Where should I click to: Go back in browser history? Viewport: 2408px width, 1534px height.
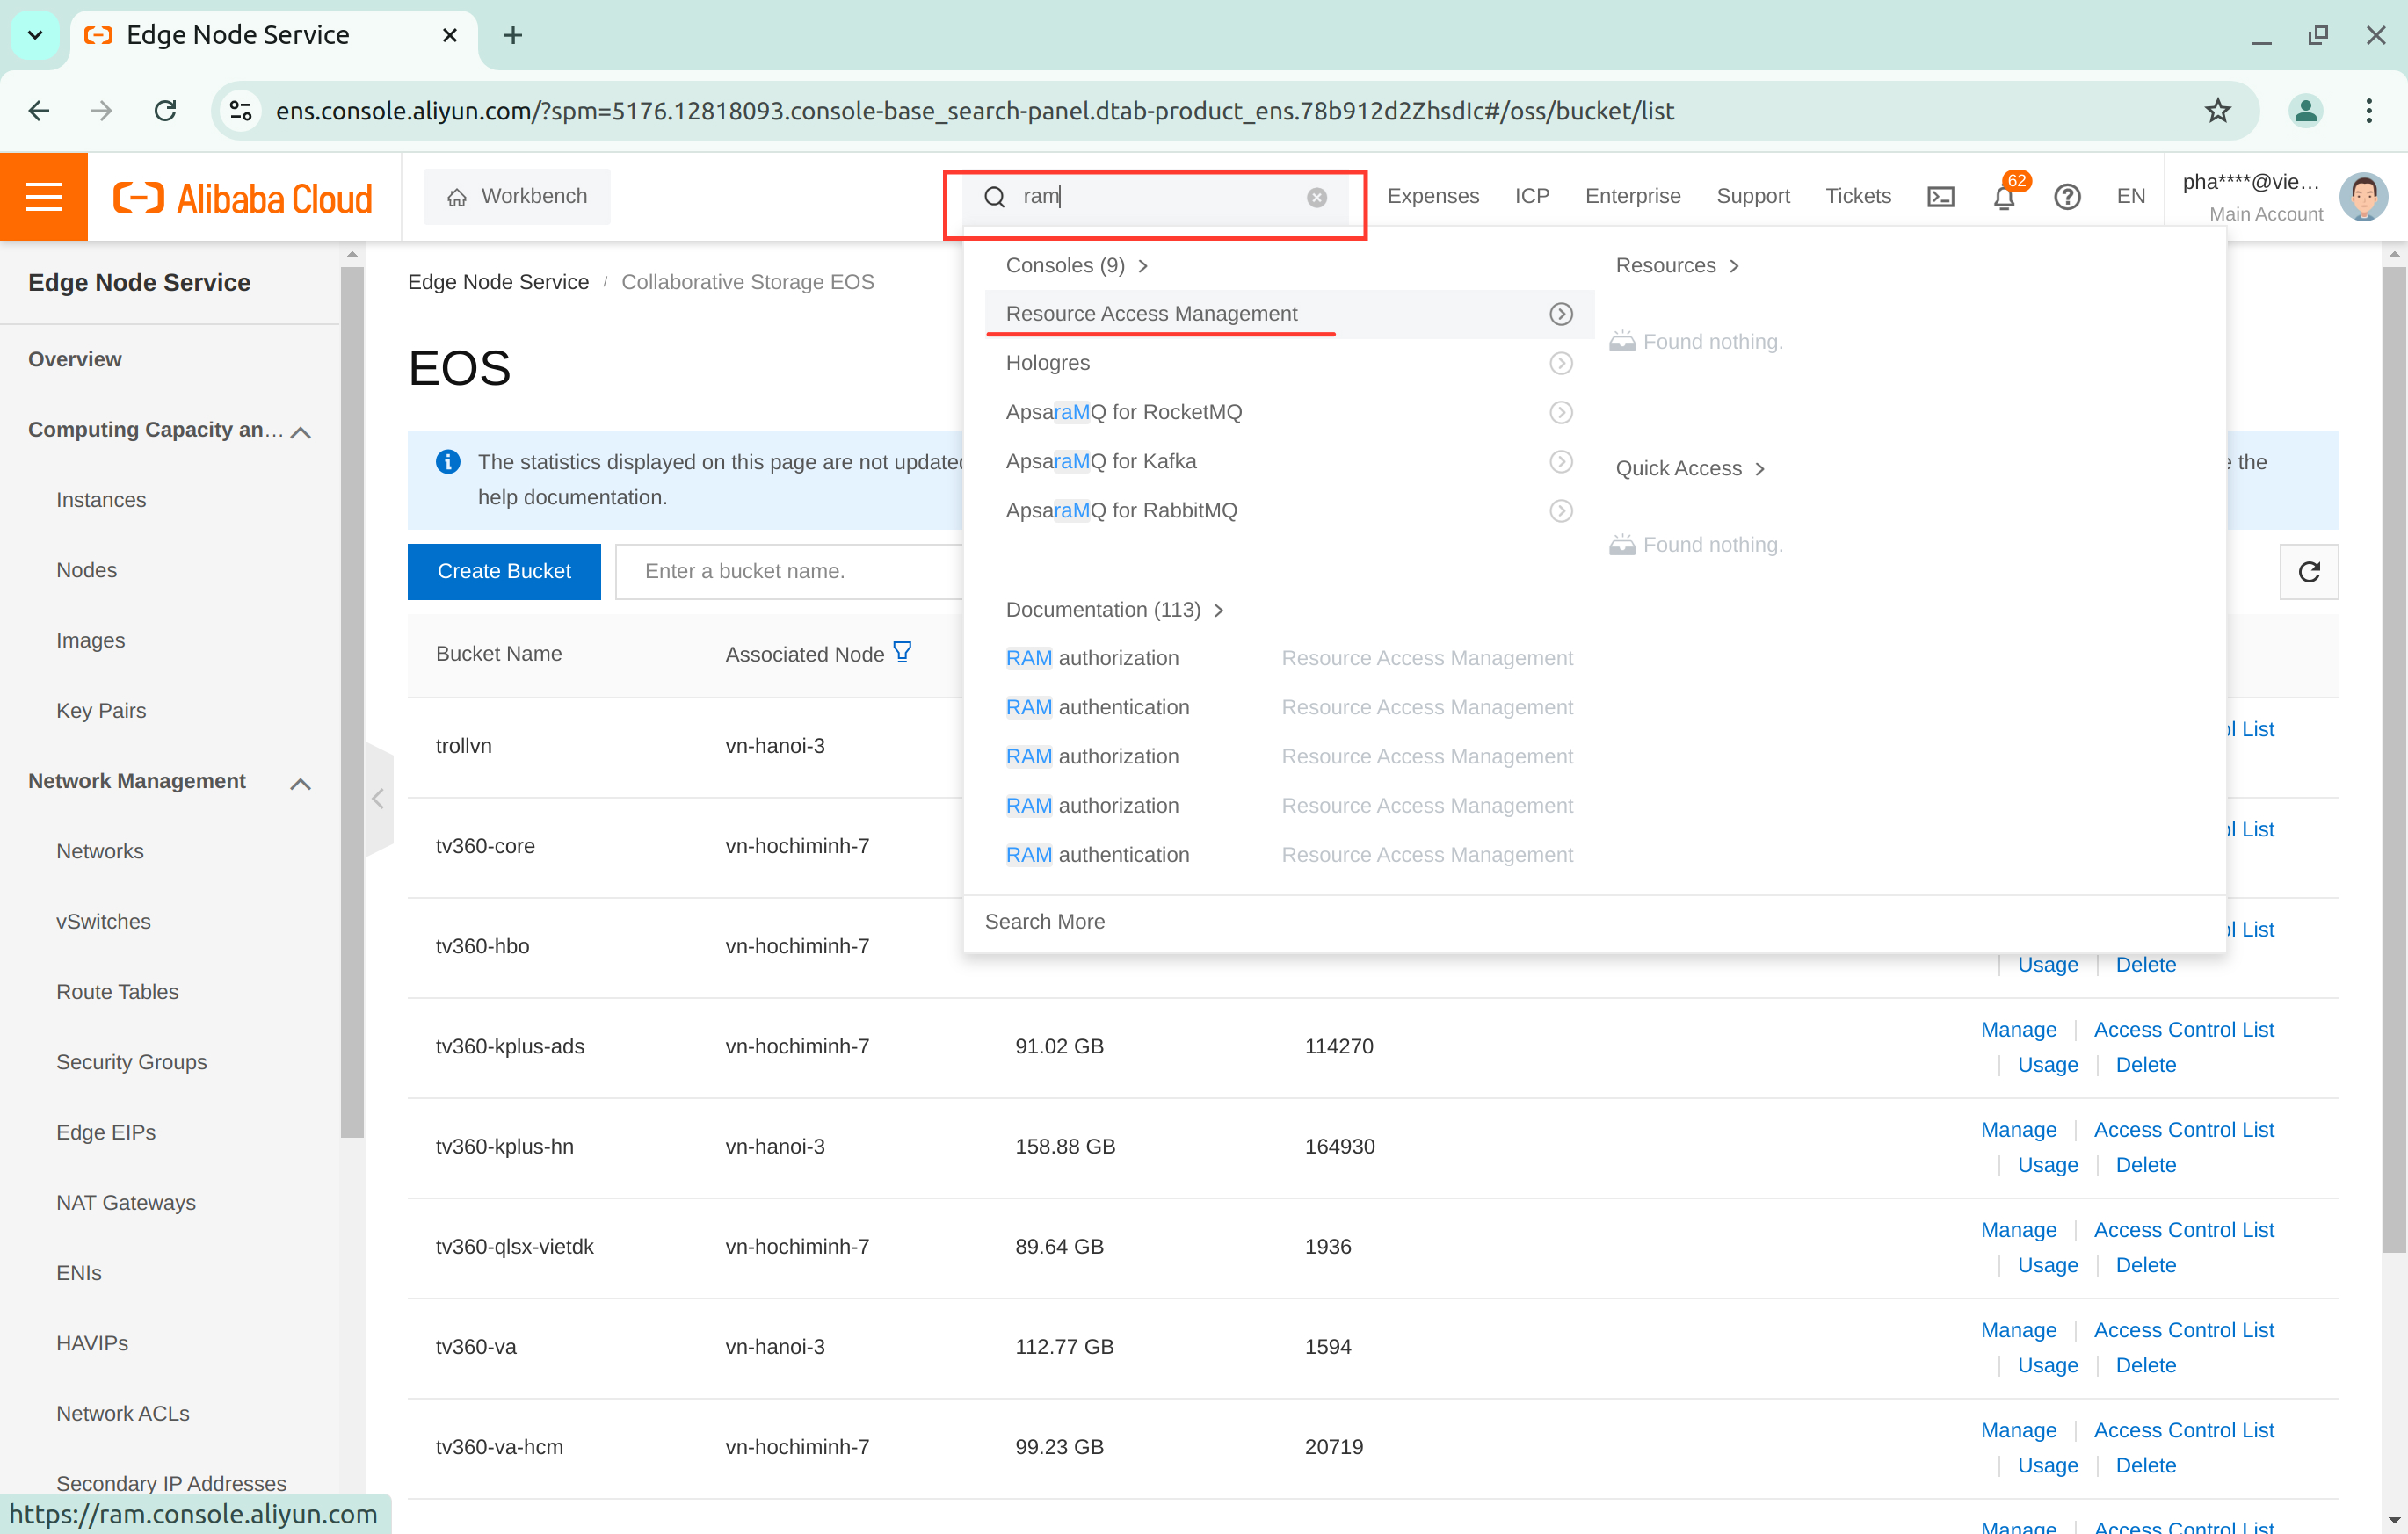[39, 111]
